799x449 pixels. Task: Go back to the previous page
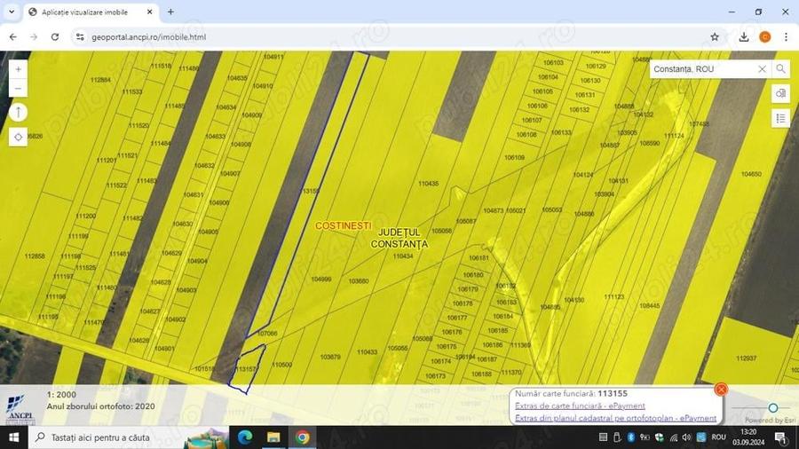point(13,37)
